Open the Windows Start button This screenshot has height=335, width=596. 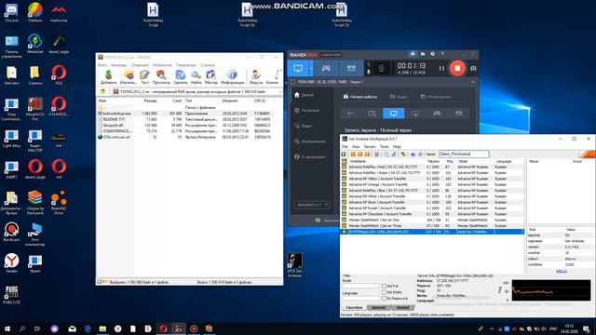click(x=7, y=328)
